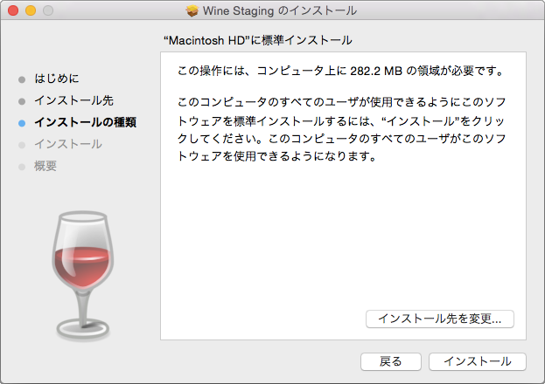Click the window title Wine Staging のインストール
The height and width of the screenshot is (384, 545).
tap(280, 10)
